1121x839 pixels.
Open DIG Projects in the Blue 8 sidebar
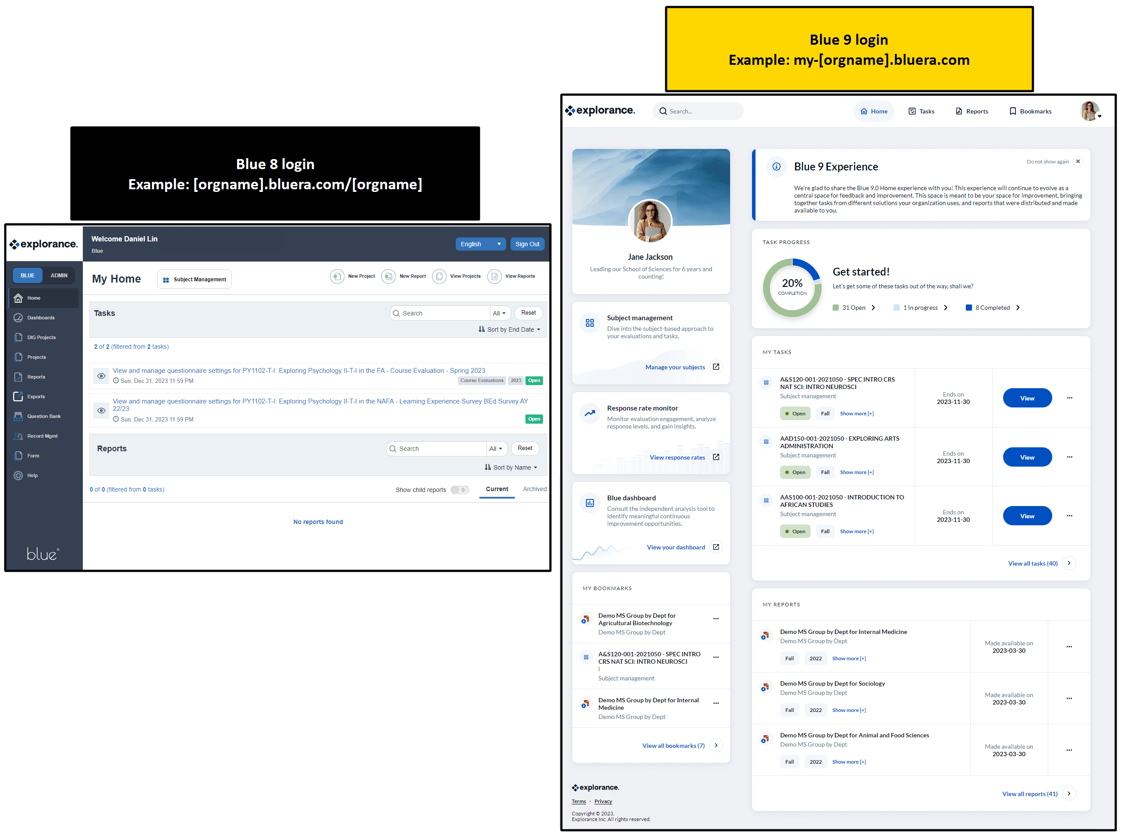[x=41, y=338]
